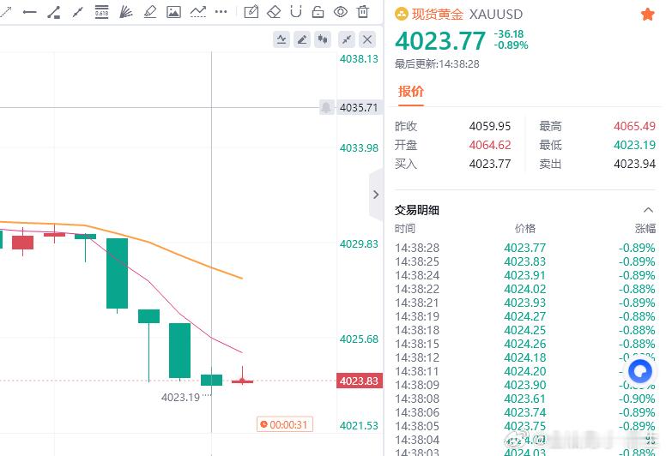666x456 pixels.
Task: Select the trade row at 14:38:25
Action: click(525, 261)
